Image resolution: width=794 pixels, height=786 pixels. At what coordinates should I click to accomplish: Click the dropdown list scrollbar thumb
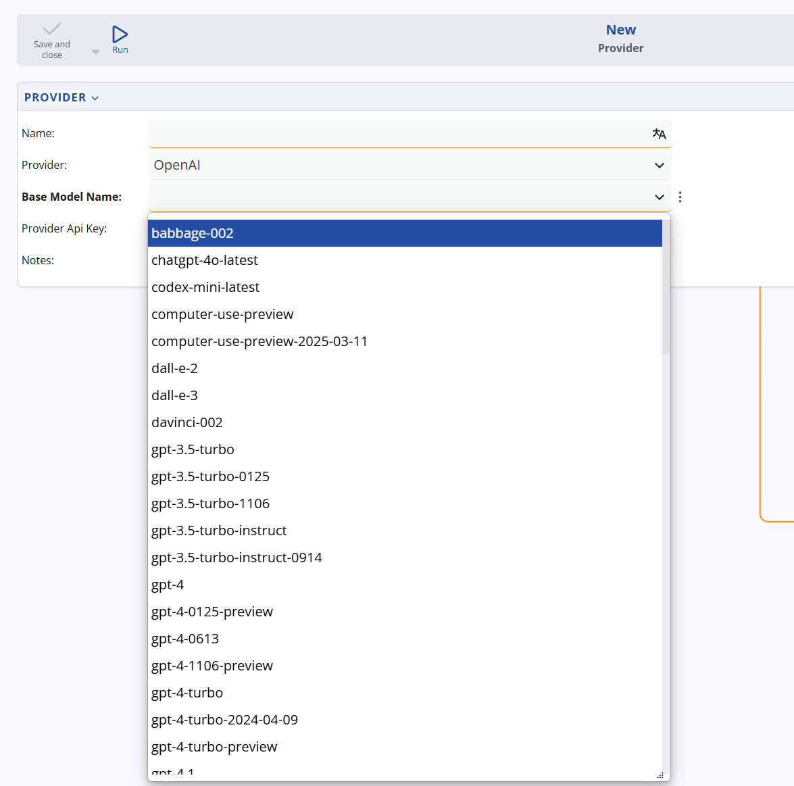(x=666, y=287)
